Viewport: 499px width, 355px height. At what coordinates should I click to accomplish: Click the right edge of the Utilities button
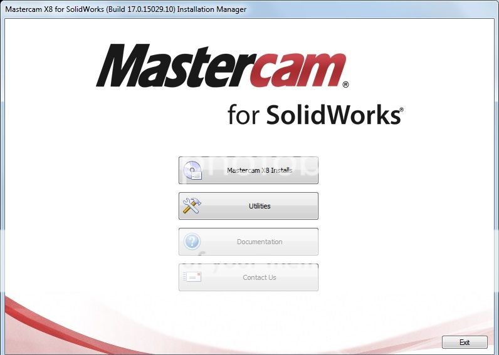pos(315,206)
